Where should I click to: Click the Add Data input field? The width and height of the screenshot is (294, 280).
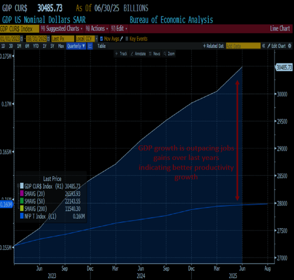243,46
